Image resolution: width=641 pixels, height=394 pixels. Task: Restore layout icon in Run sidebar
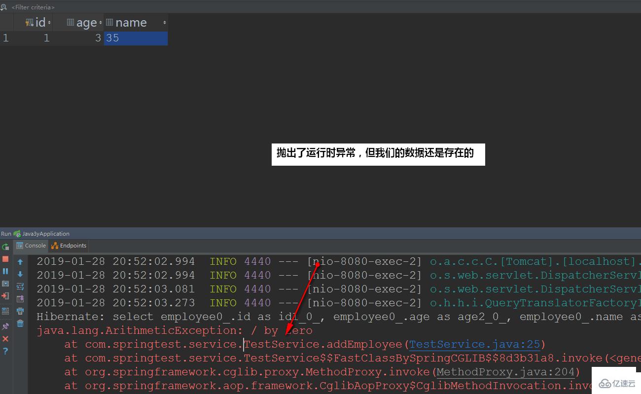(x=5, y=311)
